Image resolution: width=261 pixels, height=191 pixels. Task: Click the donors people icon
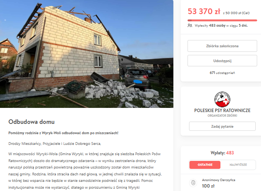pyautogui.click(x=190, y=26)
